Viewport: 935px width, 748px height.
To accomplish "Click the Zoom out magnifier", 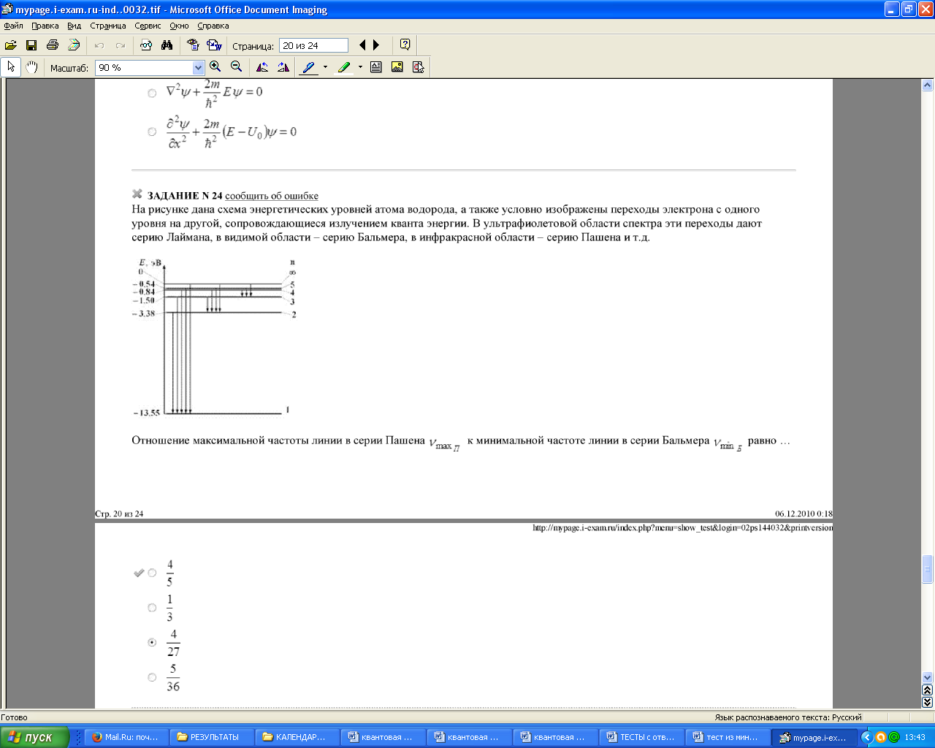I will [236, 67].
